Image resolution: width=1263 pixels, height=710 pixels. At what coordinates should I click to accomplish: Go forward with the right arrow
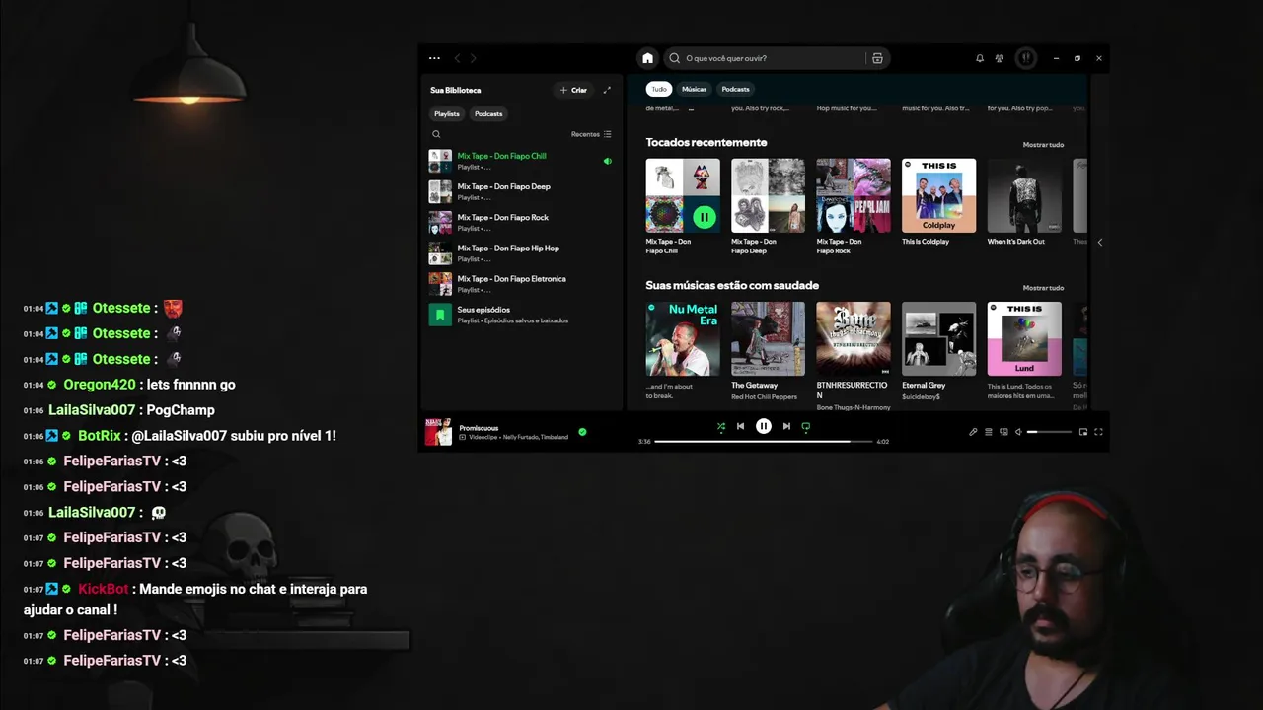(473, 58)
